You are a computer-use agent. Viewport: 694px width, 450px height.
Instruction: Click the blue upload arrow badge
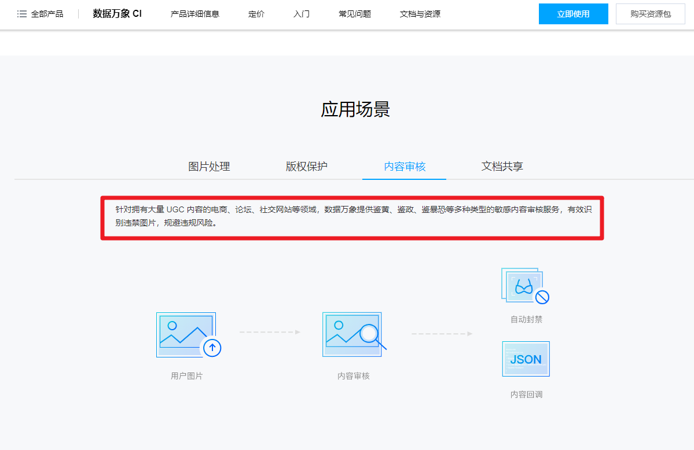pos(212,347)
